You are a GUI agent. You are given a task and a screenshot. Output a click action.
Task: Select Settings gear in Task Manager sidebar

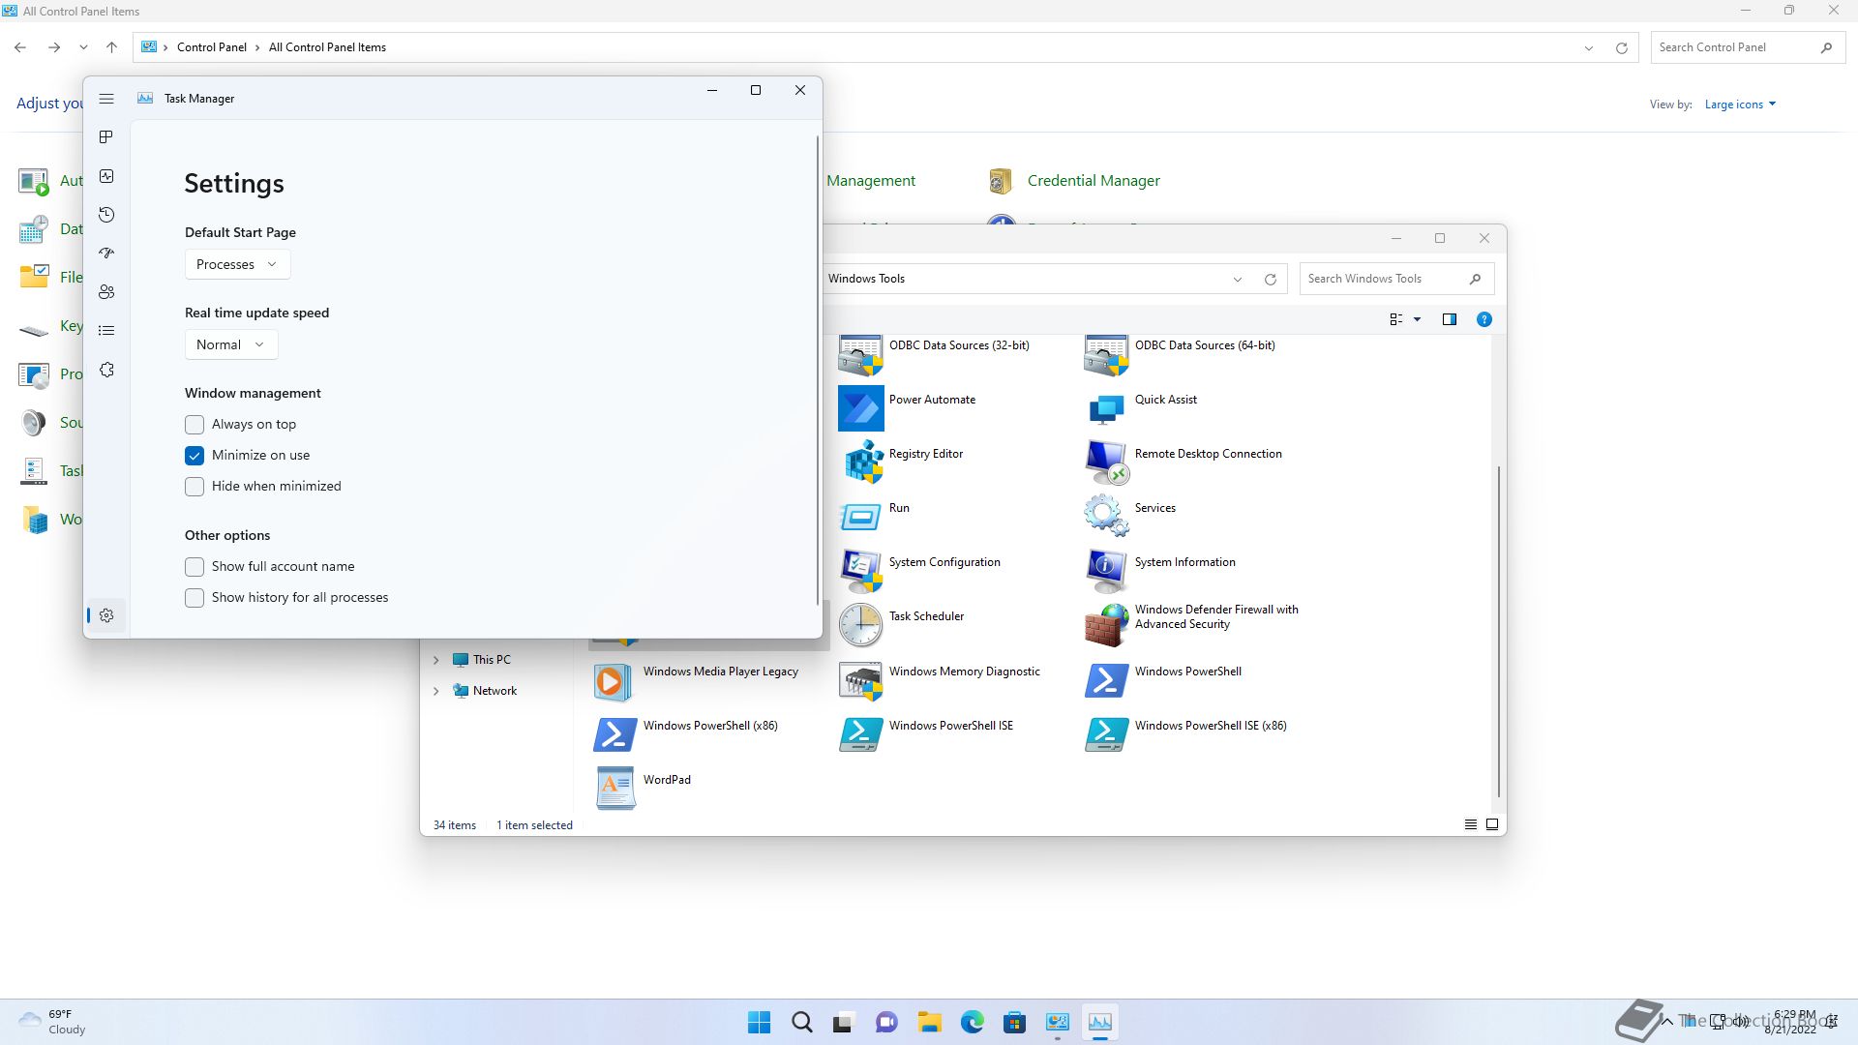[106, 615]
